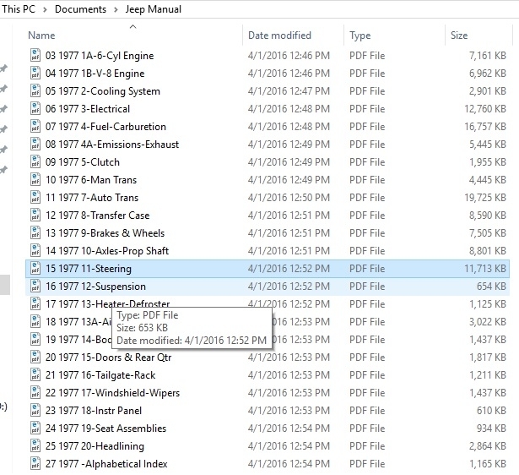This screenshot has width=519, height=475.
Task: Sort files by the Name column header
Action: coord(41,35)
